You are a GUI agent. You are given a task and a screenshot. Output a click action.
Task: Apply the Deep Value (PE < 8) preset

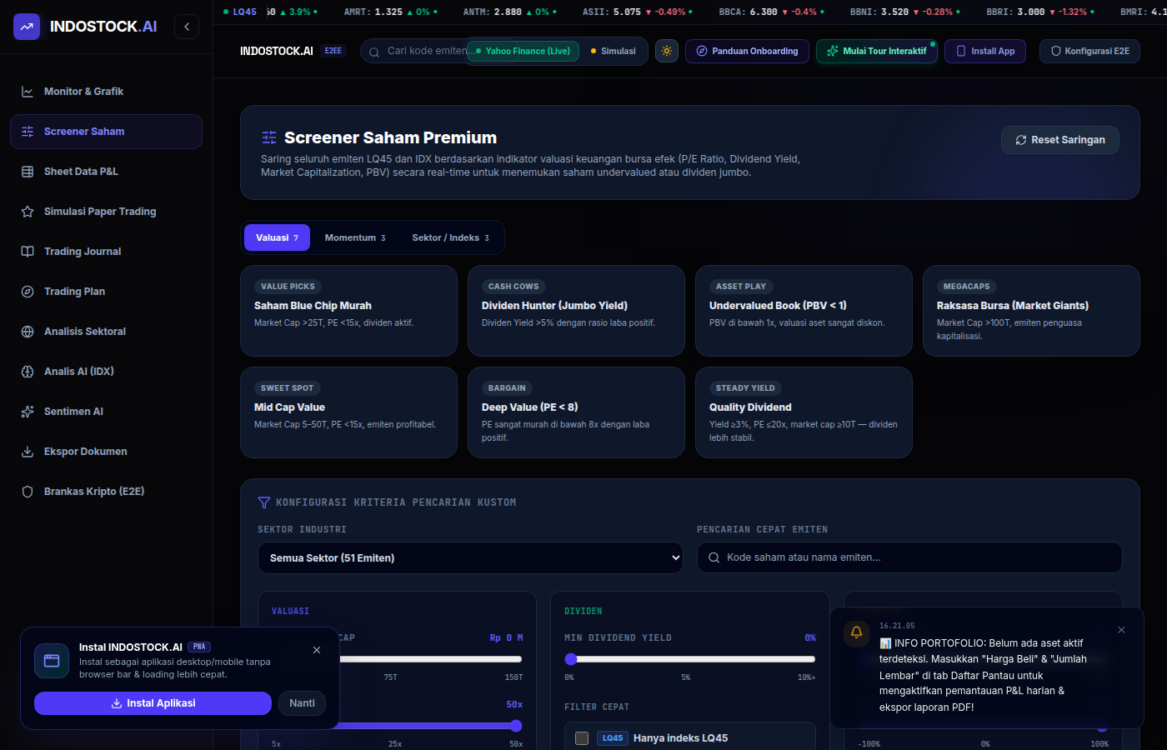click(x=576, y=412)
